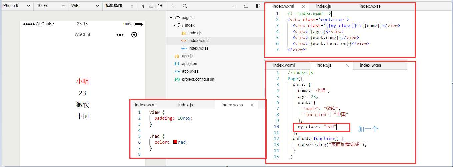Open the WiFi network type dropdown
This screenshot has width=453, height=167.
click(x=85, y=6)
